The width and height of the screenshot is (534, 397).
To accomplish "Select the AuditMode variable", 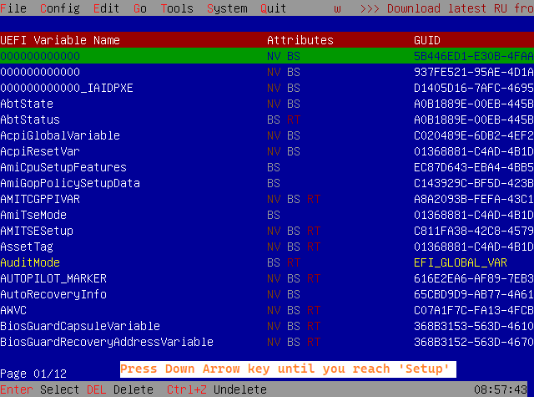I will (x=30, y=262).
